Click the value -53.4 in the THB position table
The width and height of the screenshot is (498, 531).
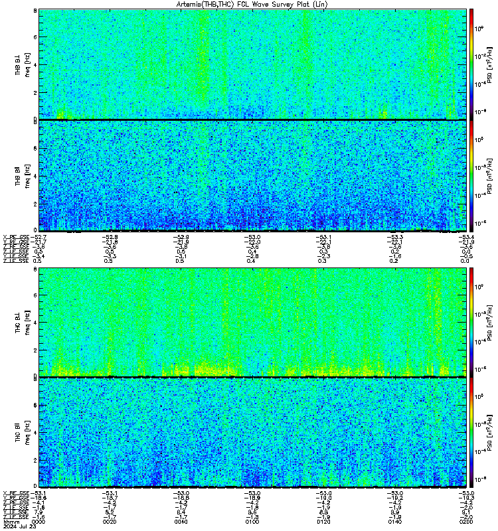coord(466,237)
